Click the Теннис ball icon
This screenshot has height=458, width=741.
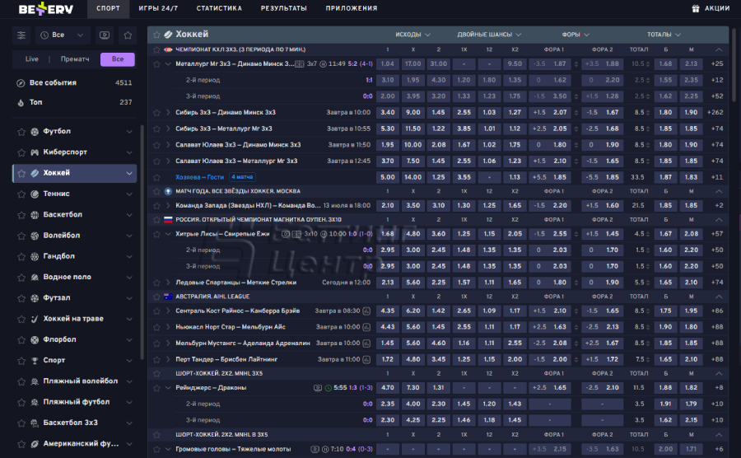(x=35, y=194)
